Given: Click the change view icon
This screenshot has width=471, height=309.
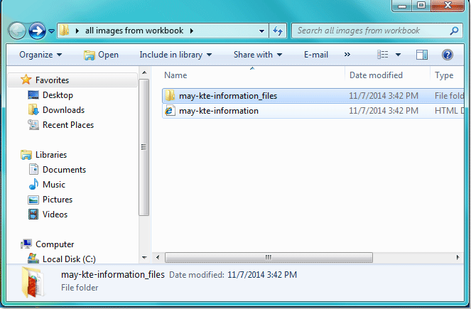Looking at the screenshot, I should pos(383,55).
